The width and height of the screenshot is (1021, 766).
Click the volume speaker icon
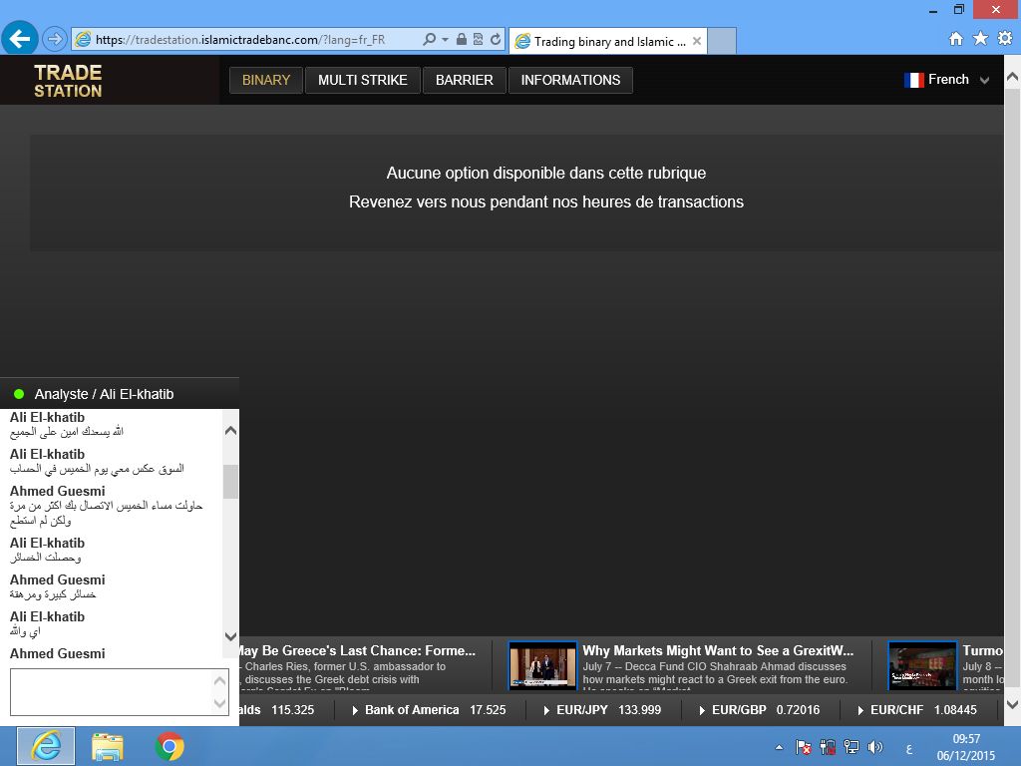click(875, 747)
